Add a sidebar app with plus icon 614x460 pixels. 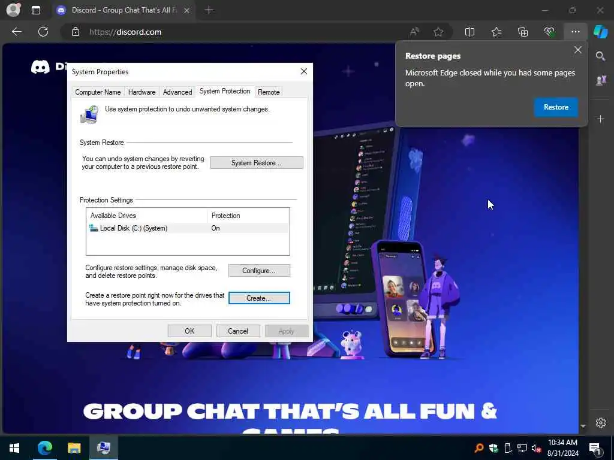600,119
